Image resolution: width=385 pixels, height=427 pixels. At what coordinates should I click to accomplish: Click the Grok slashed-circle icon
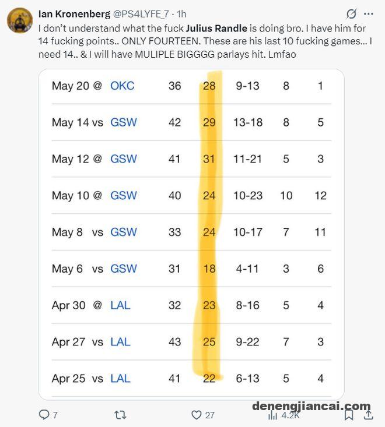coord(352,13)
